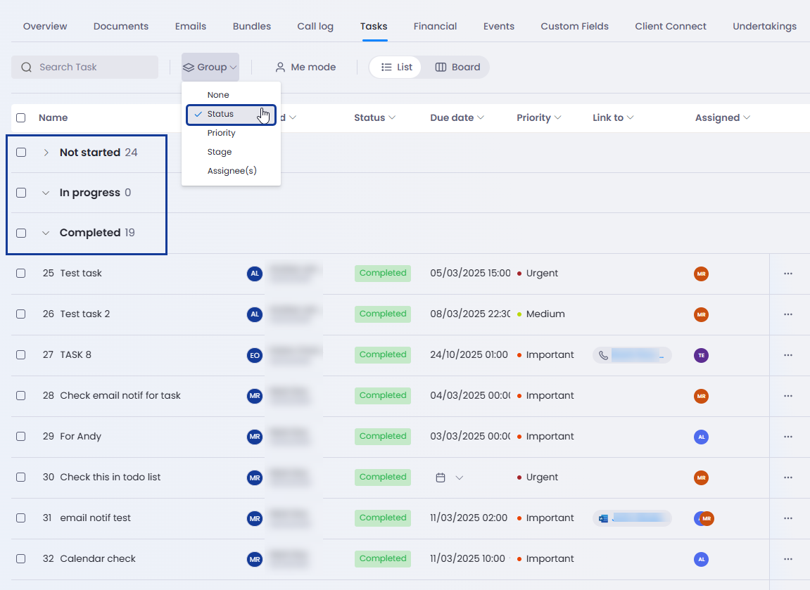This screenshot has width=810, height=590.
Task: Choose Status in the Group menu
Action: (x=231, y=114)
